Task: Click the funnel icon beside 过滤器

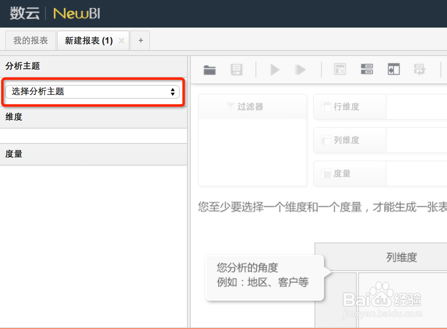Action: (231, 107)
